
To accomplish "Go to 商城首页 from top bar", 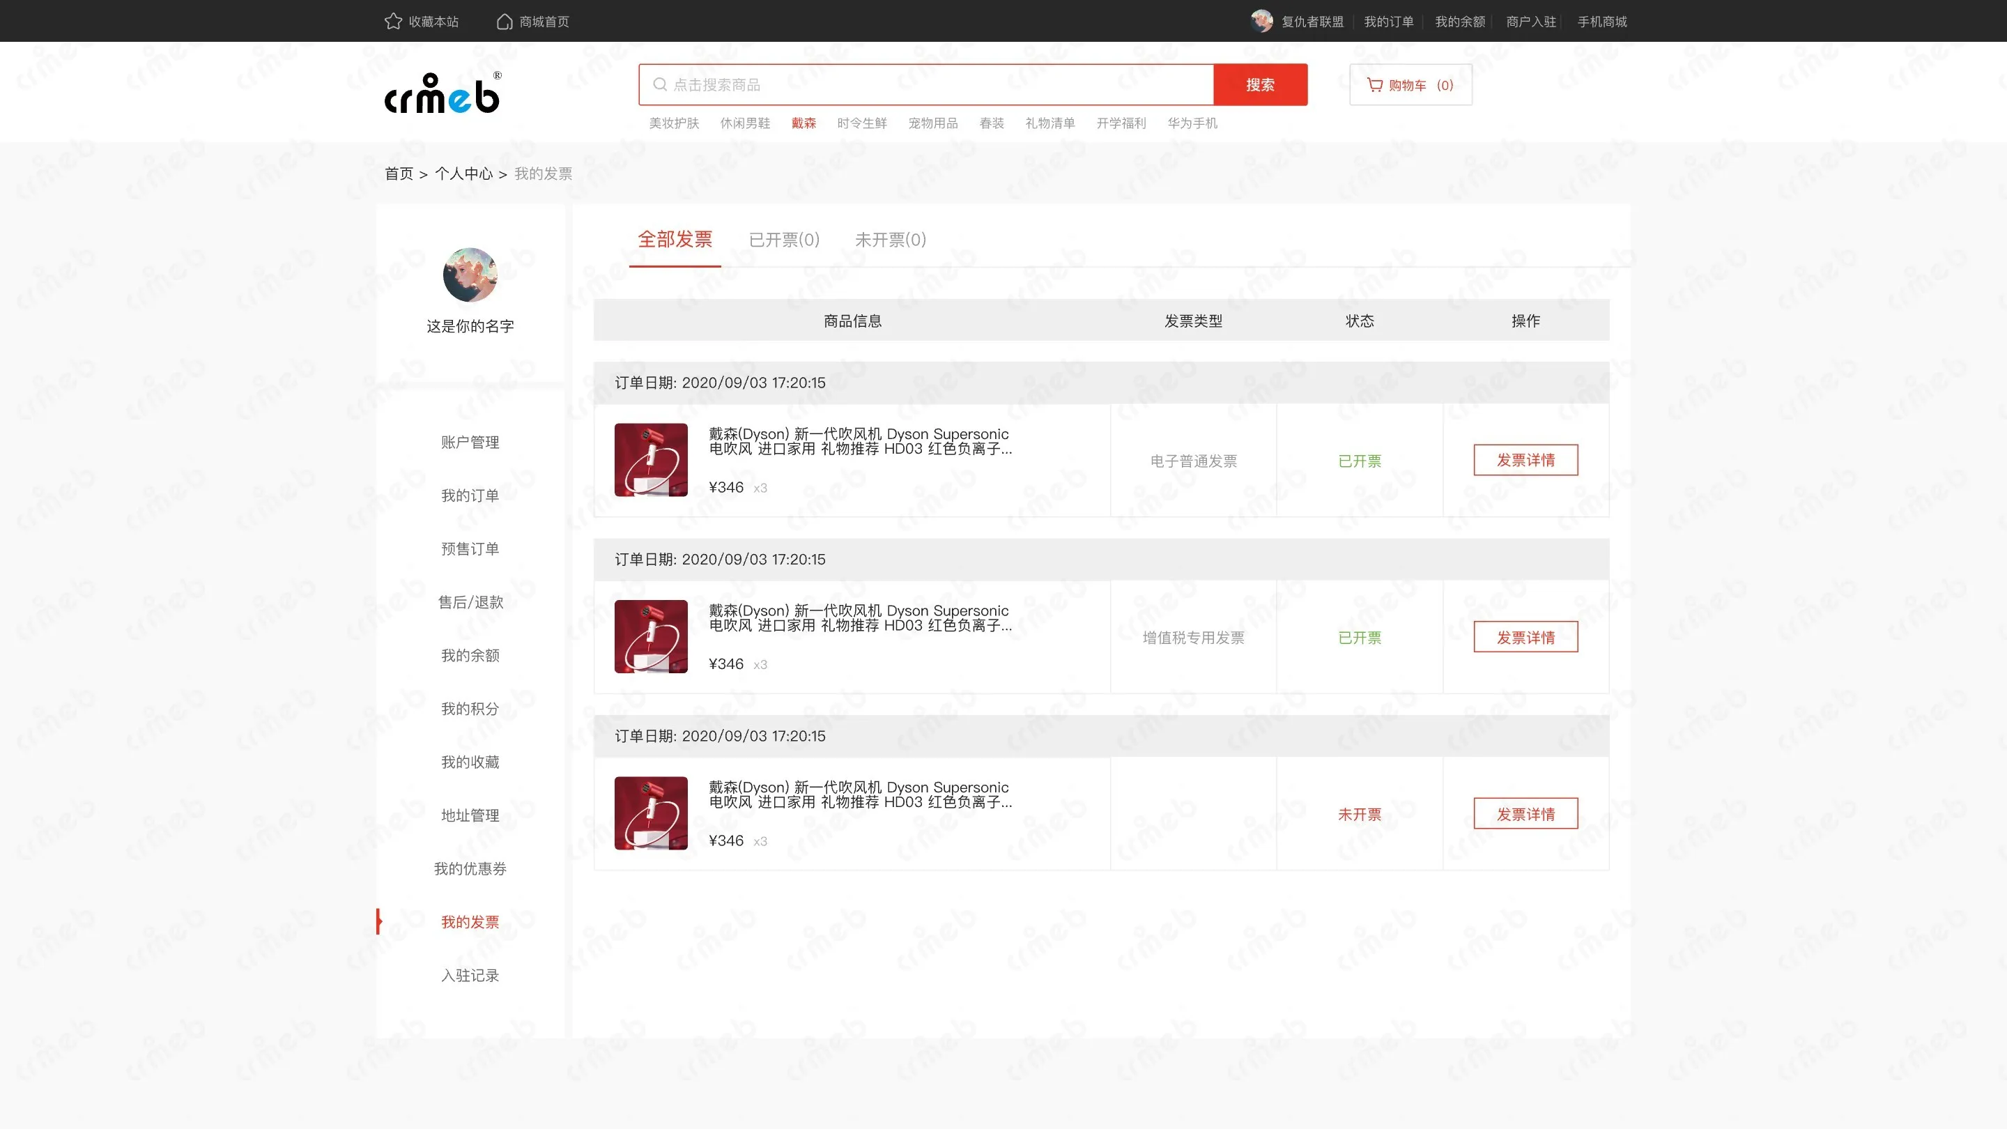I will 544,22.
